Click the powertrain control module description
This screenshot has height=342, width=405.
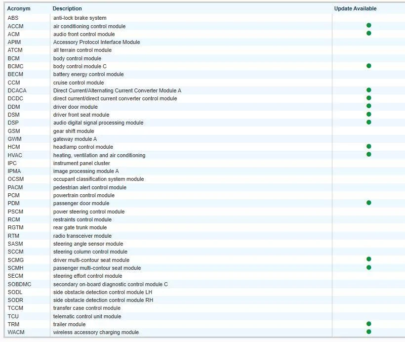(x=84, y=195)
